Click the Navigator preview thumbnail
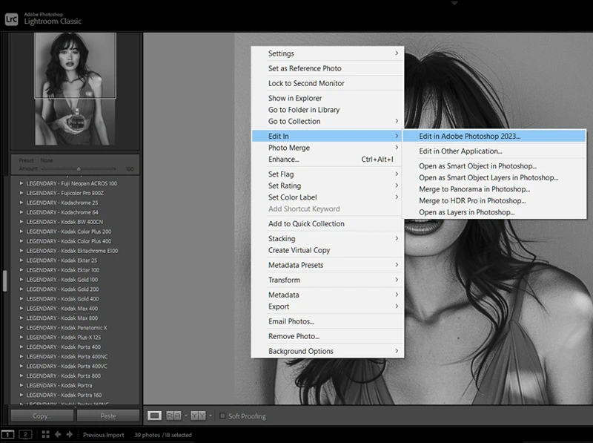The height and width of the screenshot is (443, 593). [x=75, y=88]
